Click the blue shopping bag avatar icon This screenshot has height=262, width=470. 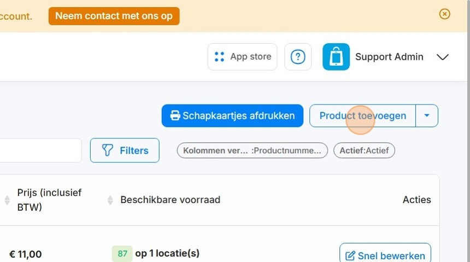(x=336, y=57)
